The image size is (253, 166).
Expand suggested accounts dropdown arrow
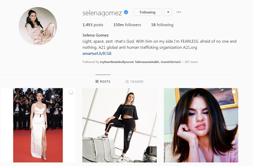pos(168,12)
